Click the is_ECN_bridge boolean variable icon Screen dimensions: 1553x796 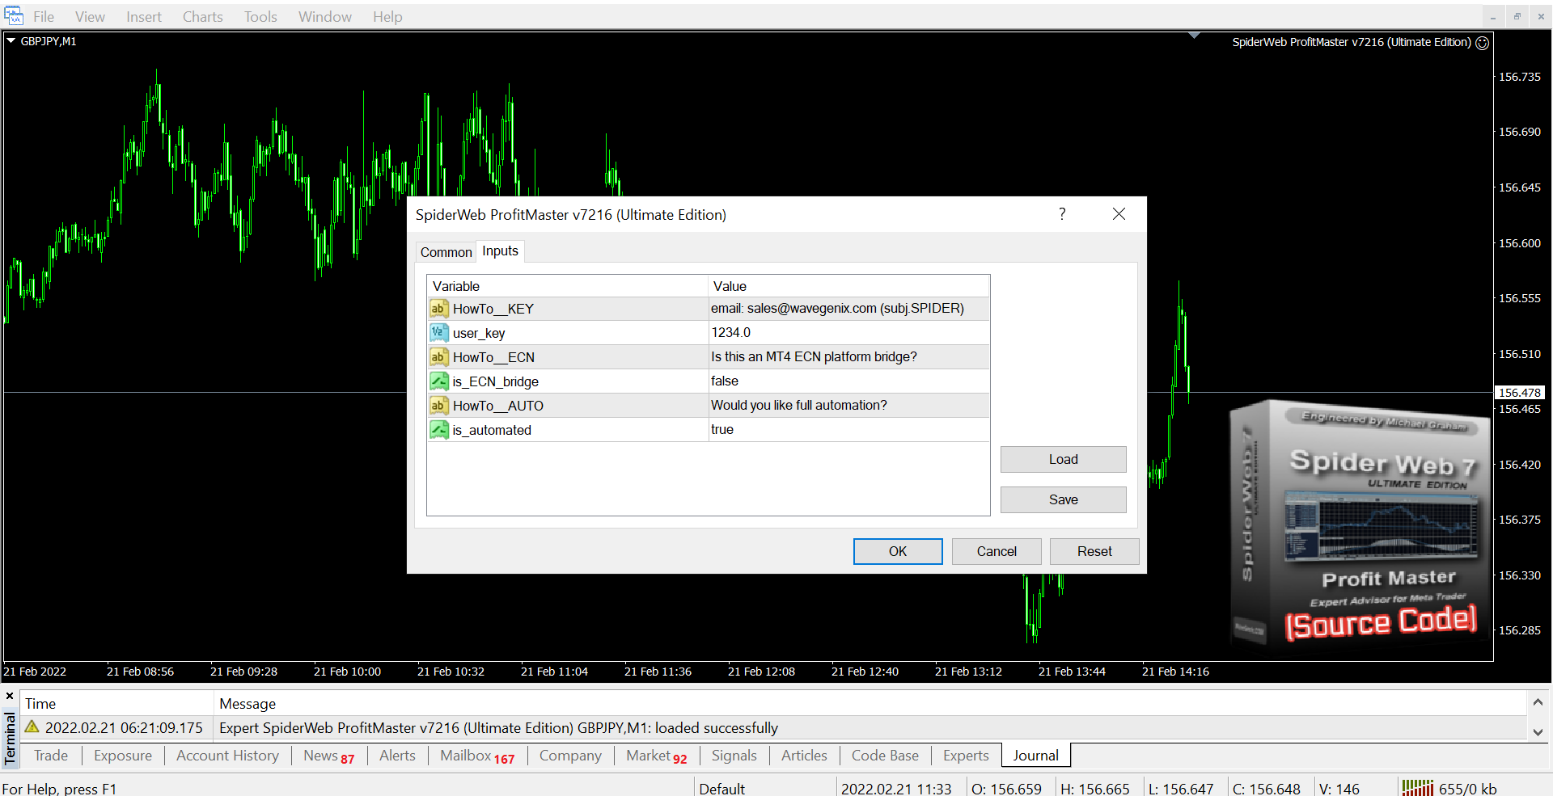pos(438,381)
